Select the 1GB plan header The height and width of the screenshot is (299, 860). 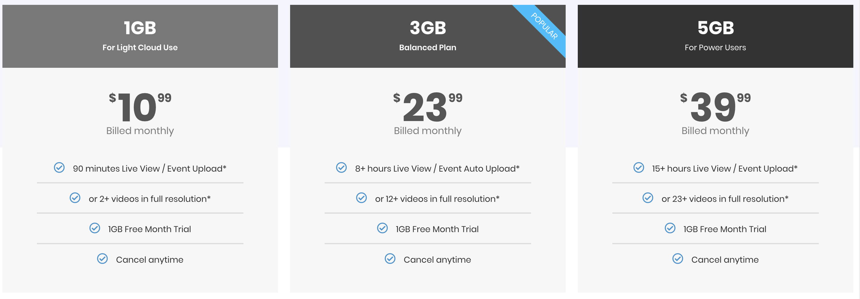140,36
